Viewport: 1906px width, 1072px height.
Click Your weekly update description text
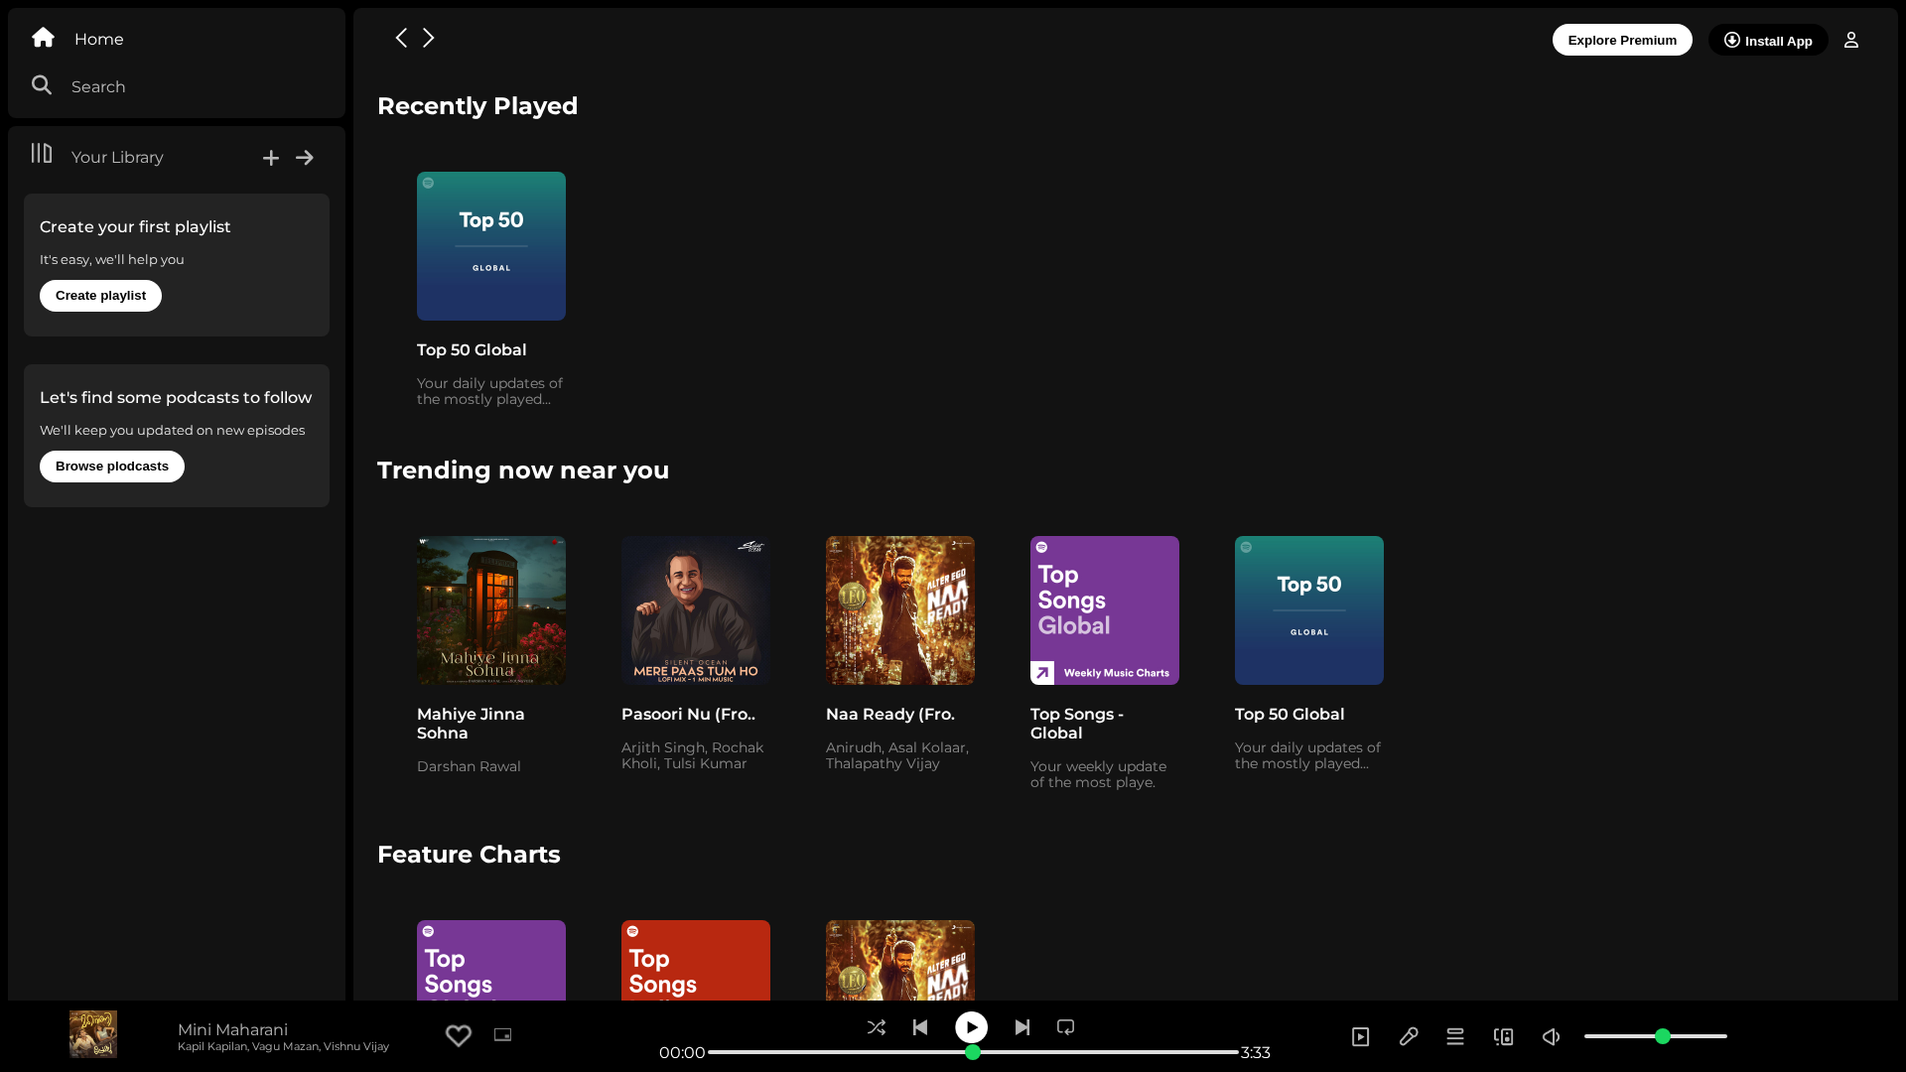point(1098,774)
